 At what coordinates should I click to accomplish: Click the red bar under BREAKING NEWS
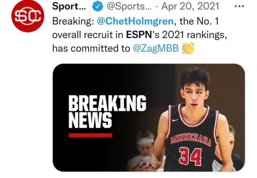coord(90,135)
